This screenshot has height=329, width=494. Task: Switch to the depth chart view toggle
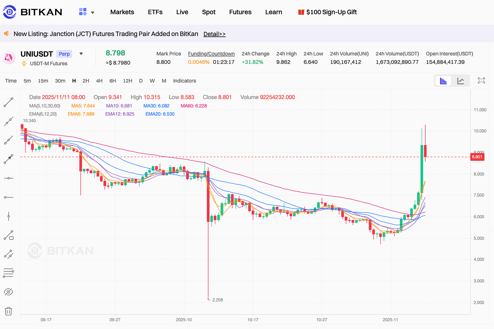[460, 81]
